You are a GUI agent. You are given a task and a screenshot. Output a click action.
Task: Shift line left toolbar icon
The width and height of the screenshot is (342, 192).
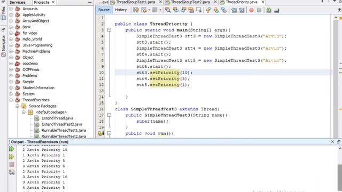[x=234, y=10]
